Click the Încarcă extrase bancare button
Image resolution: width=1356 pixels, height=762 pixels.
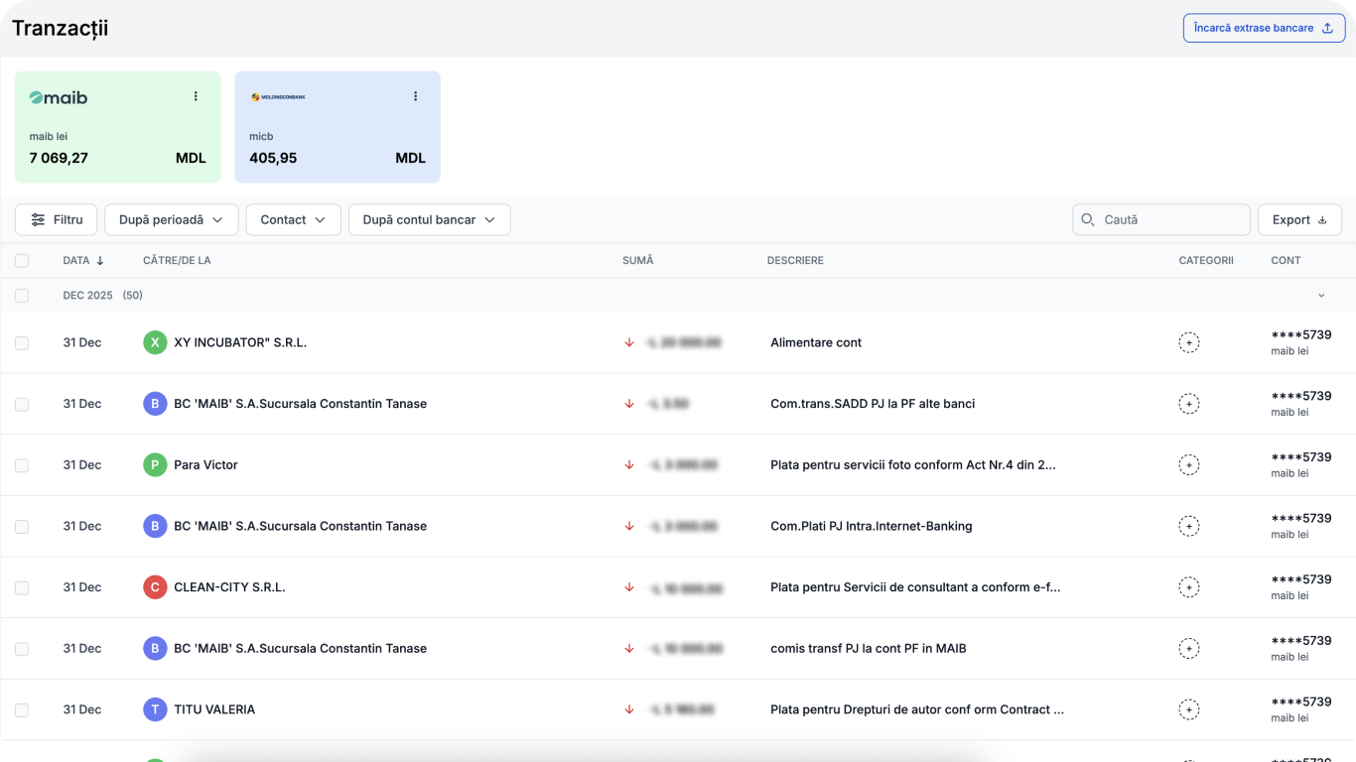coord(1264,28)
